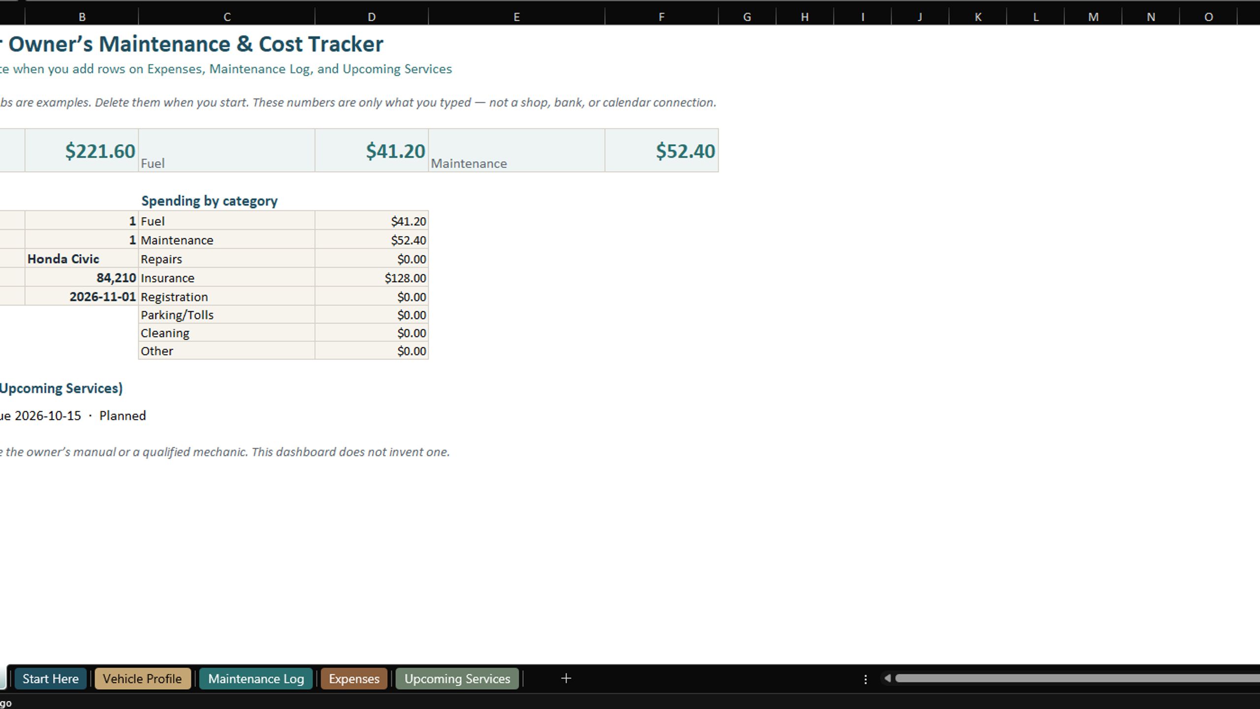Image resolution: width=1260 pixels, height=709 pixels.
Task: Click the Repairs category cell
Action: (227, 259)
